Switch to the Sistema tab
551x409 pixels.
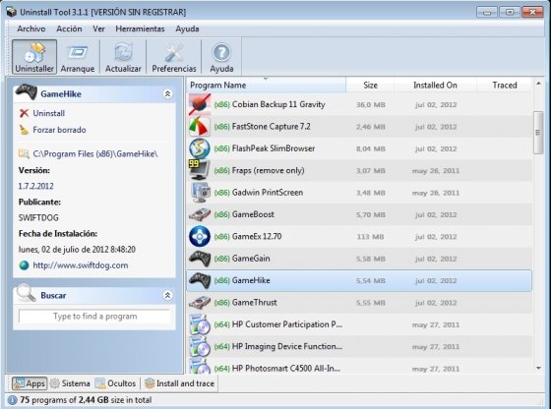(70, 383)
